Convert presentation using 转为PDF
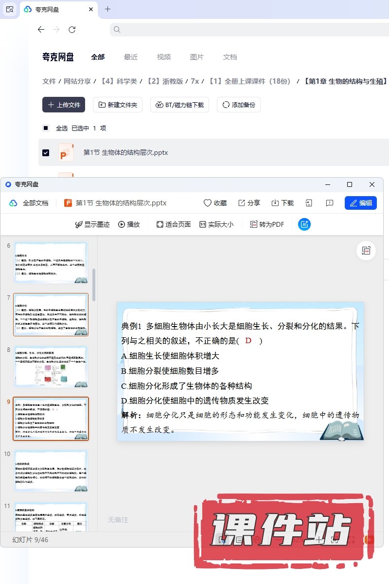This screenshot has height=584, width=389. pos(267,224)
